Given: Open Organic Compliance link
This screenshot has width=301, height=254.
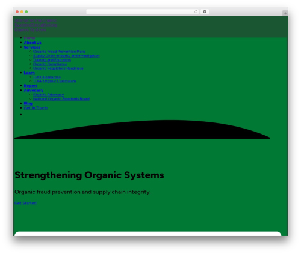Looking at the screenshot, I should pos(50,64).
